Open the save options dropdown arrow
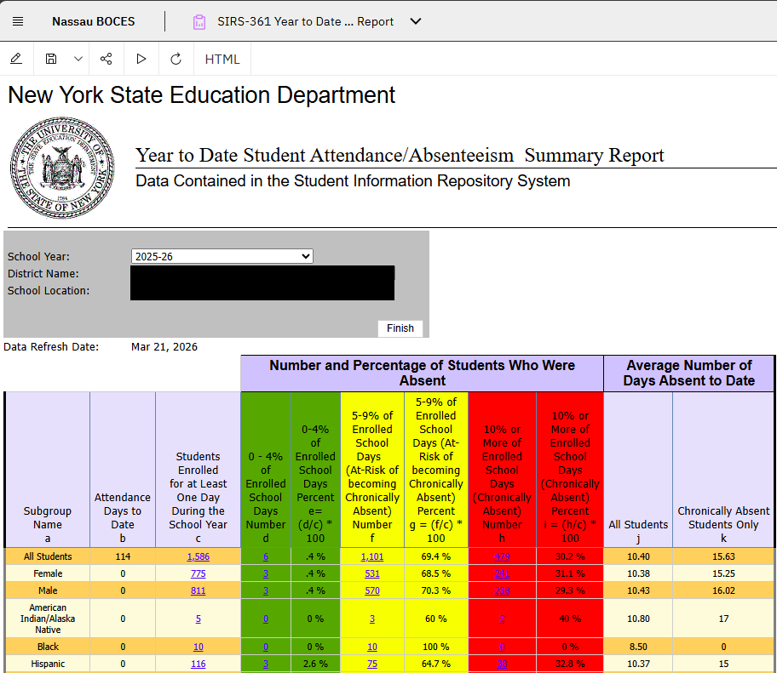The height and width of the screenshot is (673, 777). [x=78, y=59]
